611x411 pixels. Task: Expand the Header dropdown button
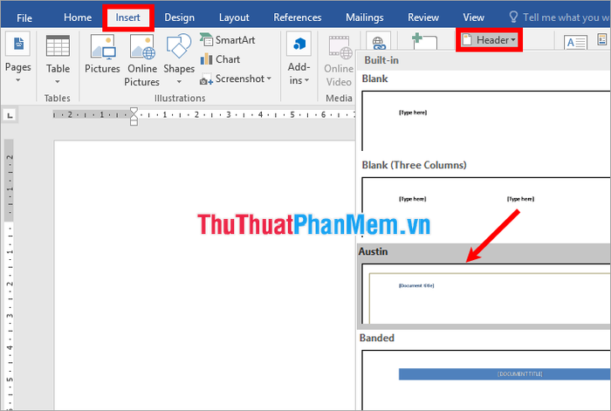point(489,39)
